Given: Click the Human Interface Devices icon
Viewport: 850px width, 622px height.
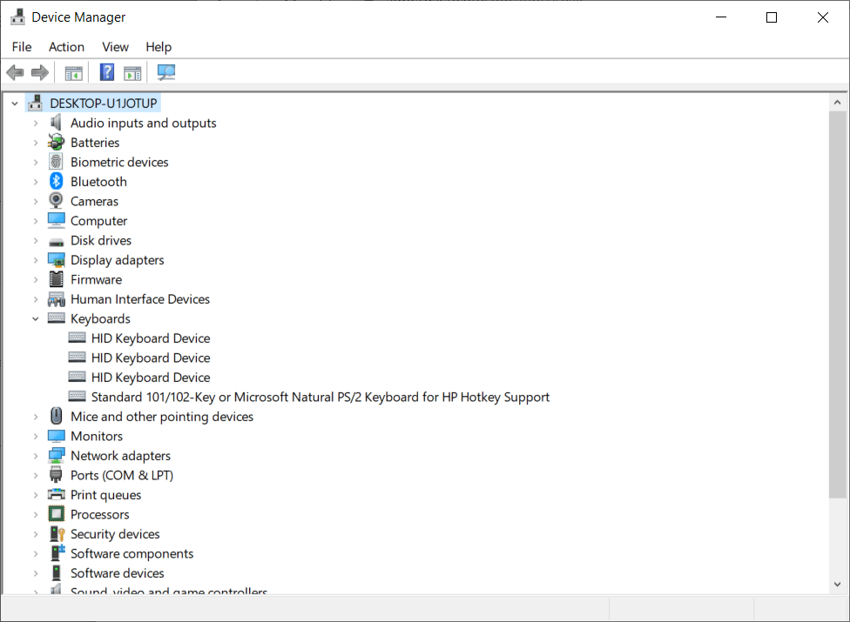Looking at the screenshot, I should pyautogui.click(x=57, y=298).
